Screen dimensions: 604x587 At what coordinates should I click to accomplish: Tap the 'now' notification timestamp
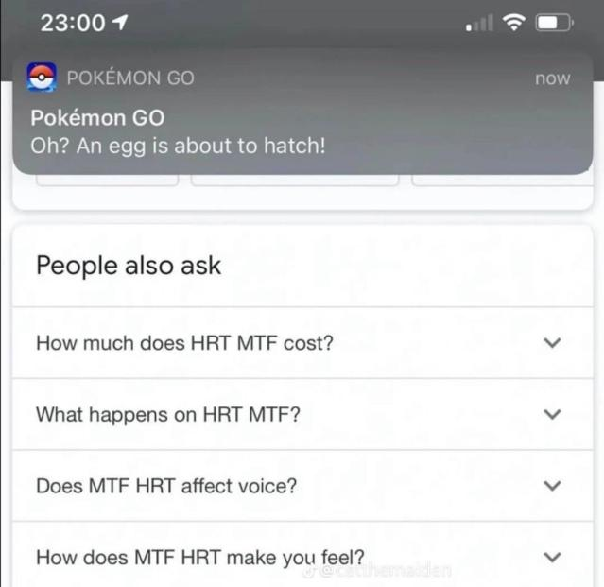click(x=552, y=78)
